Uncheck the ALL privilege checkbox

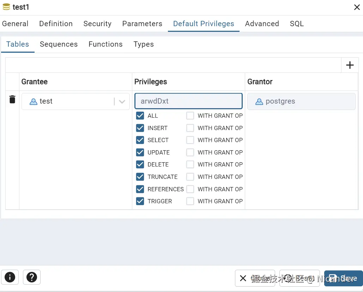click(x=140, y=116)
